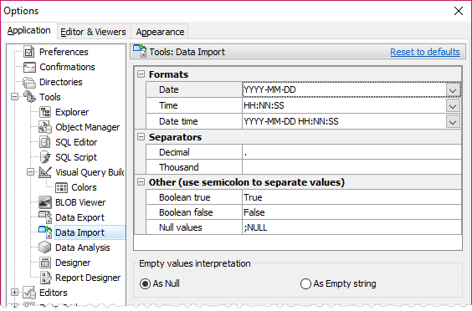Click the Decimal separator value field
This screenshot has width=472, height=311.
pos(351,152)
